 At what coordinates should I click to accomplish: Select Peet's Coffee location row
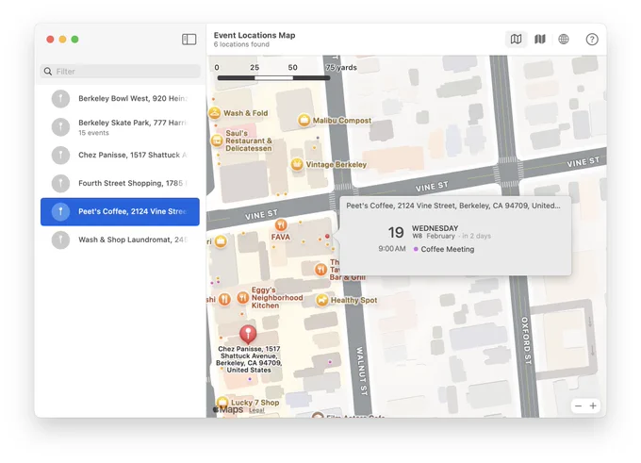click(121, 211)
